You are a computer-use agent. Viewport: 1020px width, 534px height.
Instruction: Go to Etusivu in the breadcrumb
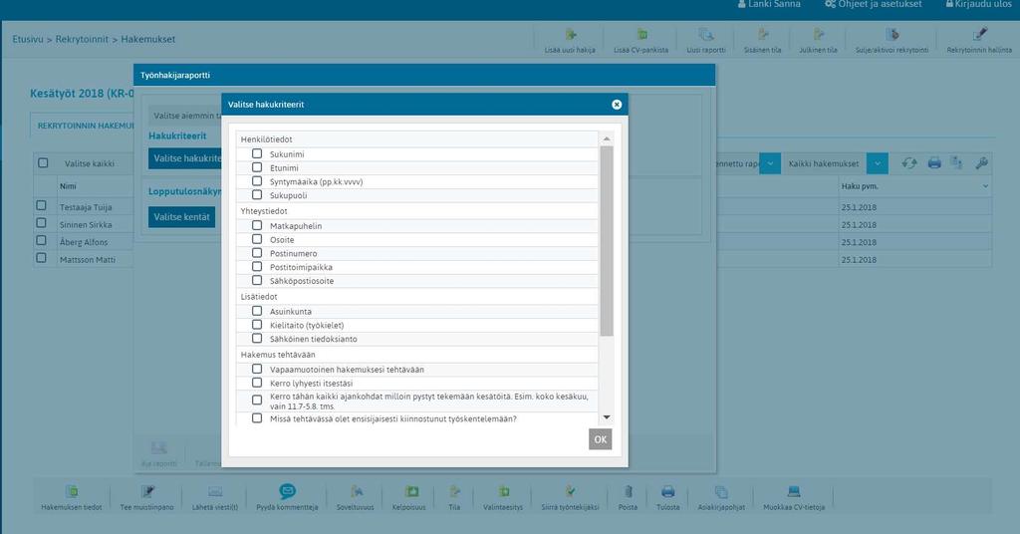pyautogui.click(x=27, y=39)
